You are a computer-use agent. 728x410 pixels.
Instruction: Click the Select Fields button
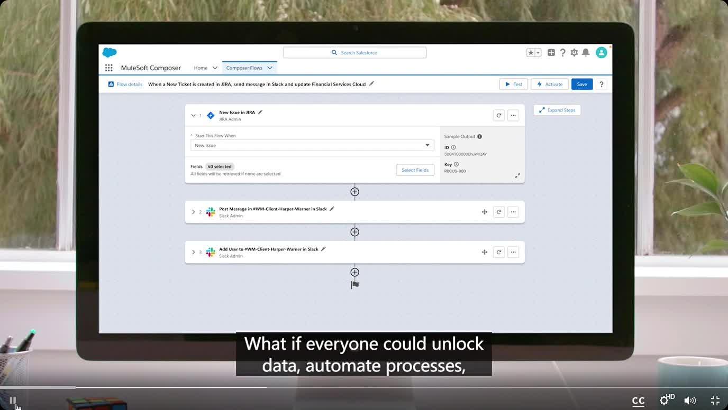(x=415, y=170)
